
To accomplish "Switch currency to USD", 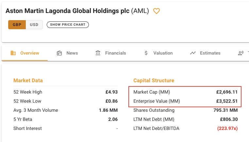I will 34,25.
